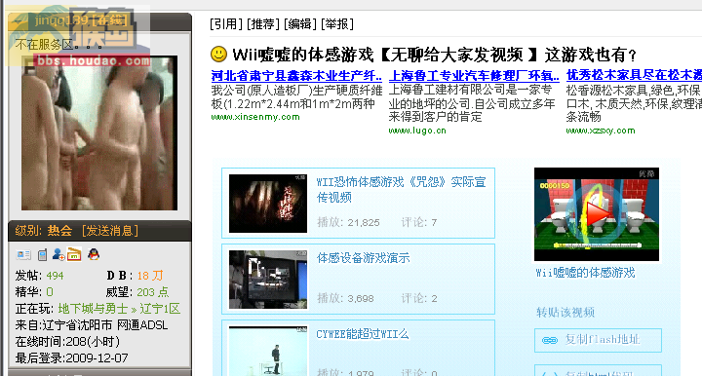Open video WII恐怖体感游戏《咒怨》实际宣传视频

(401, 190)
